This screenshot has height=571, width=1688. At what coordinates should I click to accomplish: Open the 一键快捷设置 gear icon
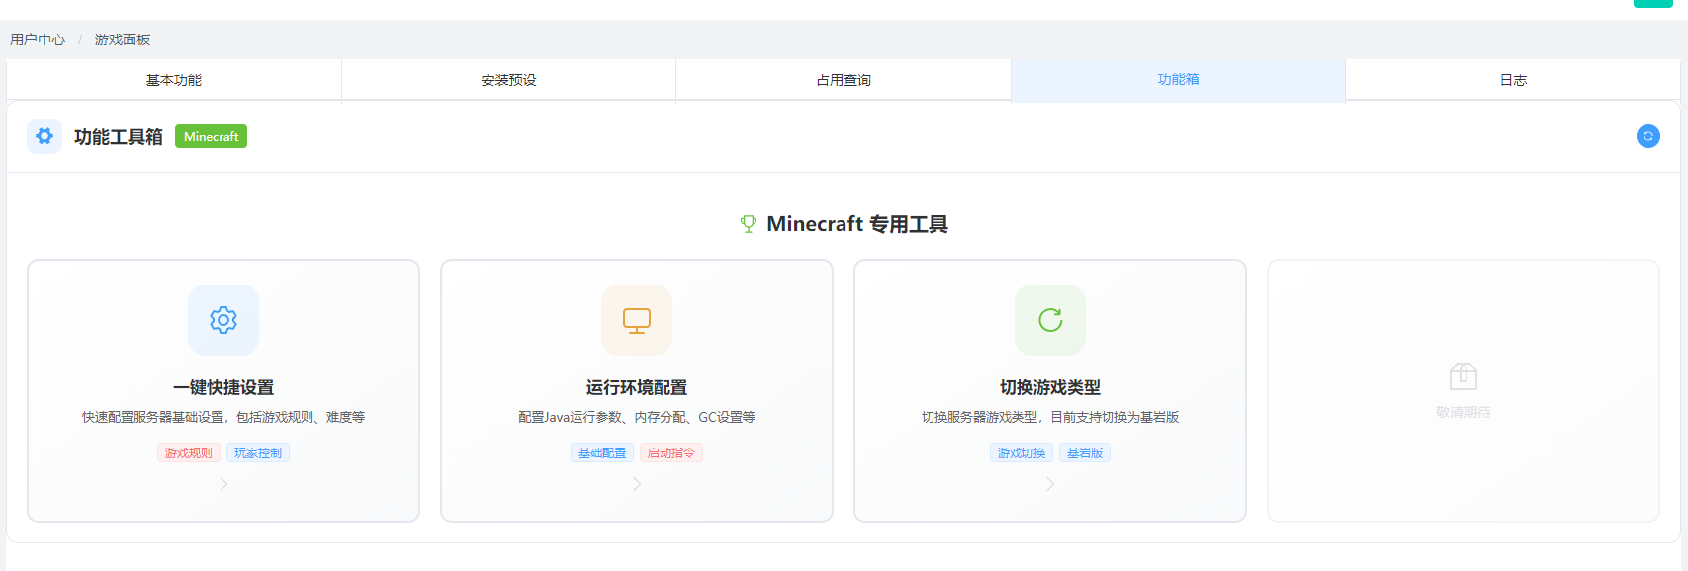tap(223, 320)
